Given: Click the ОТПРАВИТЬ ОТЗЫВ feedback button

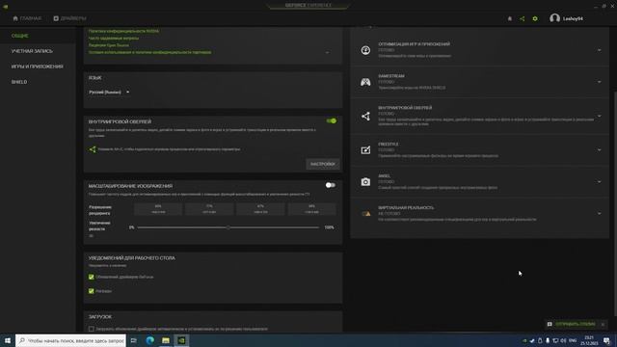Looking at the screenshot, I should [576, 324].
